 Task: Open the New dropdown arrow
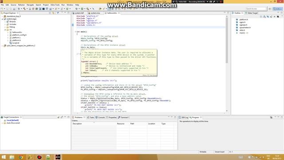pyautogui.click(x=4, y=9)
